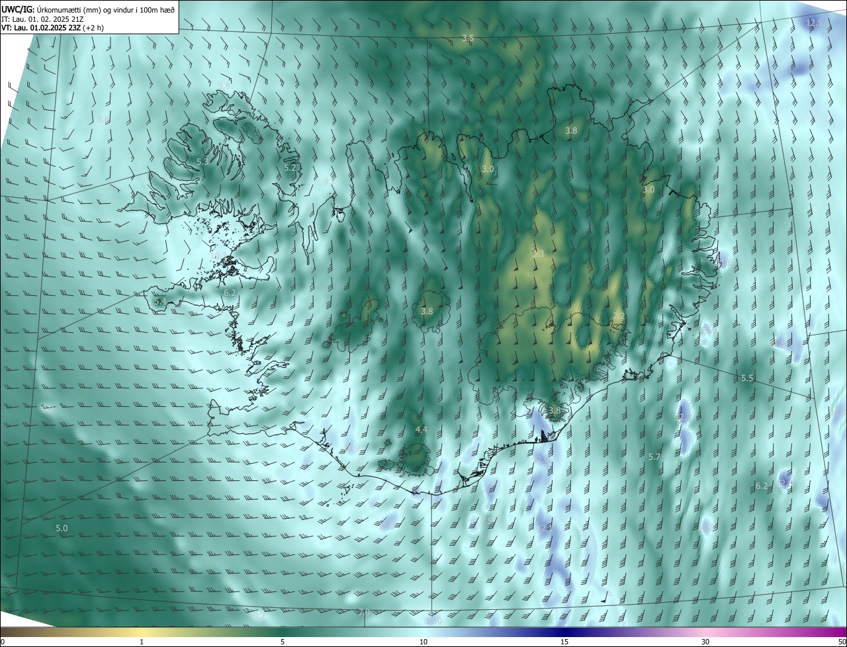Click the 50 tick label on the color scale
Viewport: 847px width, 647px height.
[x=842, y=642]
